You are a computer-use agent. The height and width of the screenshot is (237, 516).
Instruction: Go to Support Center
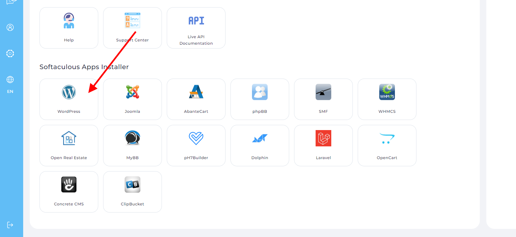click(x=133, y=28)
